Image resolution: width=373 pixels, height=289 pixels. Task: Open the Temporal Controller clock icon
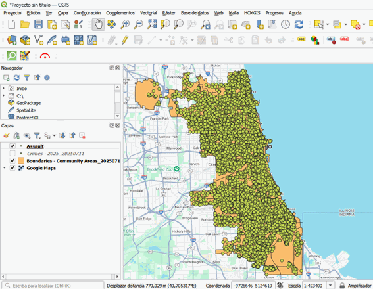point(286,24)
